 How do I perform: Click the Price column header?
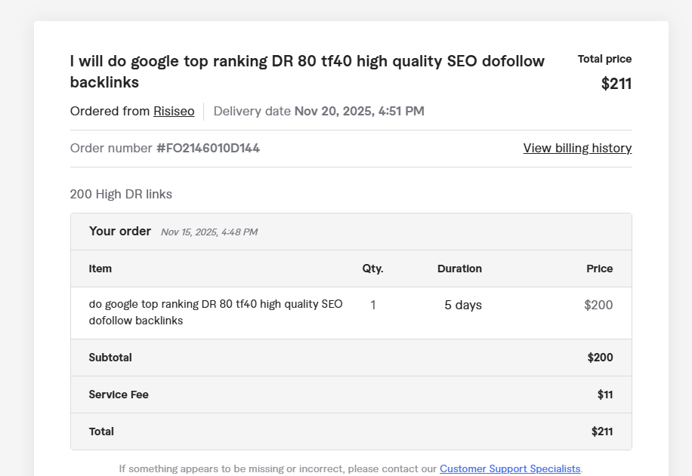click(x=599, y=269)
